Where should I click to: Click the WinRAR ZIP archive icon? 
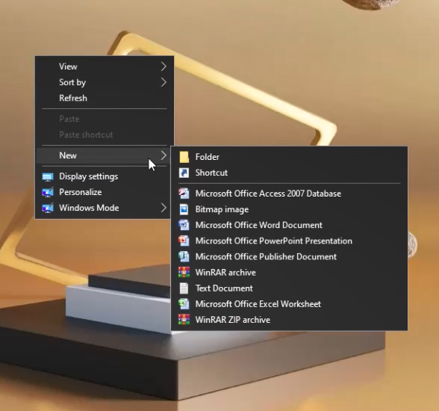[184, 320]
